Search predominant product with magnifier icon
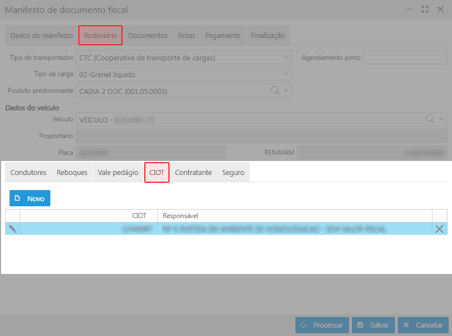 pos(276,91)
